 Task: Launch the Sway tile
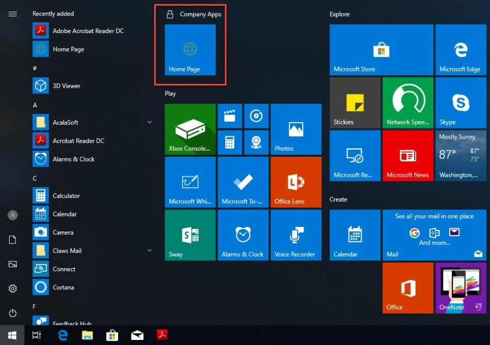[x=190, y=235]
